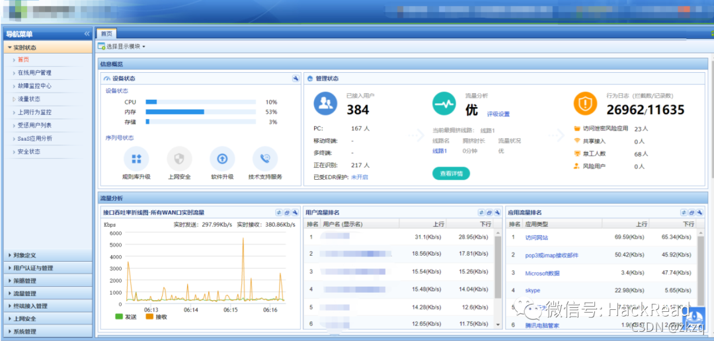Sort by 下行 column in 应用流量排名
This screenshot has height=341, width=714.
coord(673,224)
